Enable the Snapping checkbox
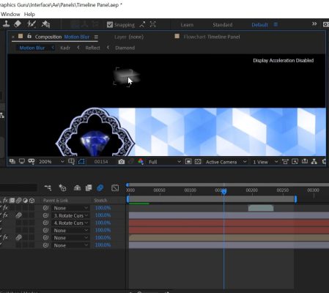 coord(110,25)
